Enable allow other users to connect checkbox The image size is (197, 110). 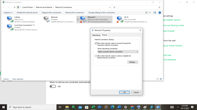[x=96, y=43]
